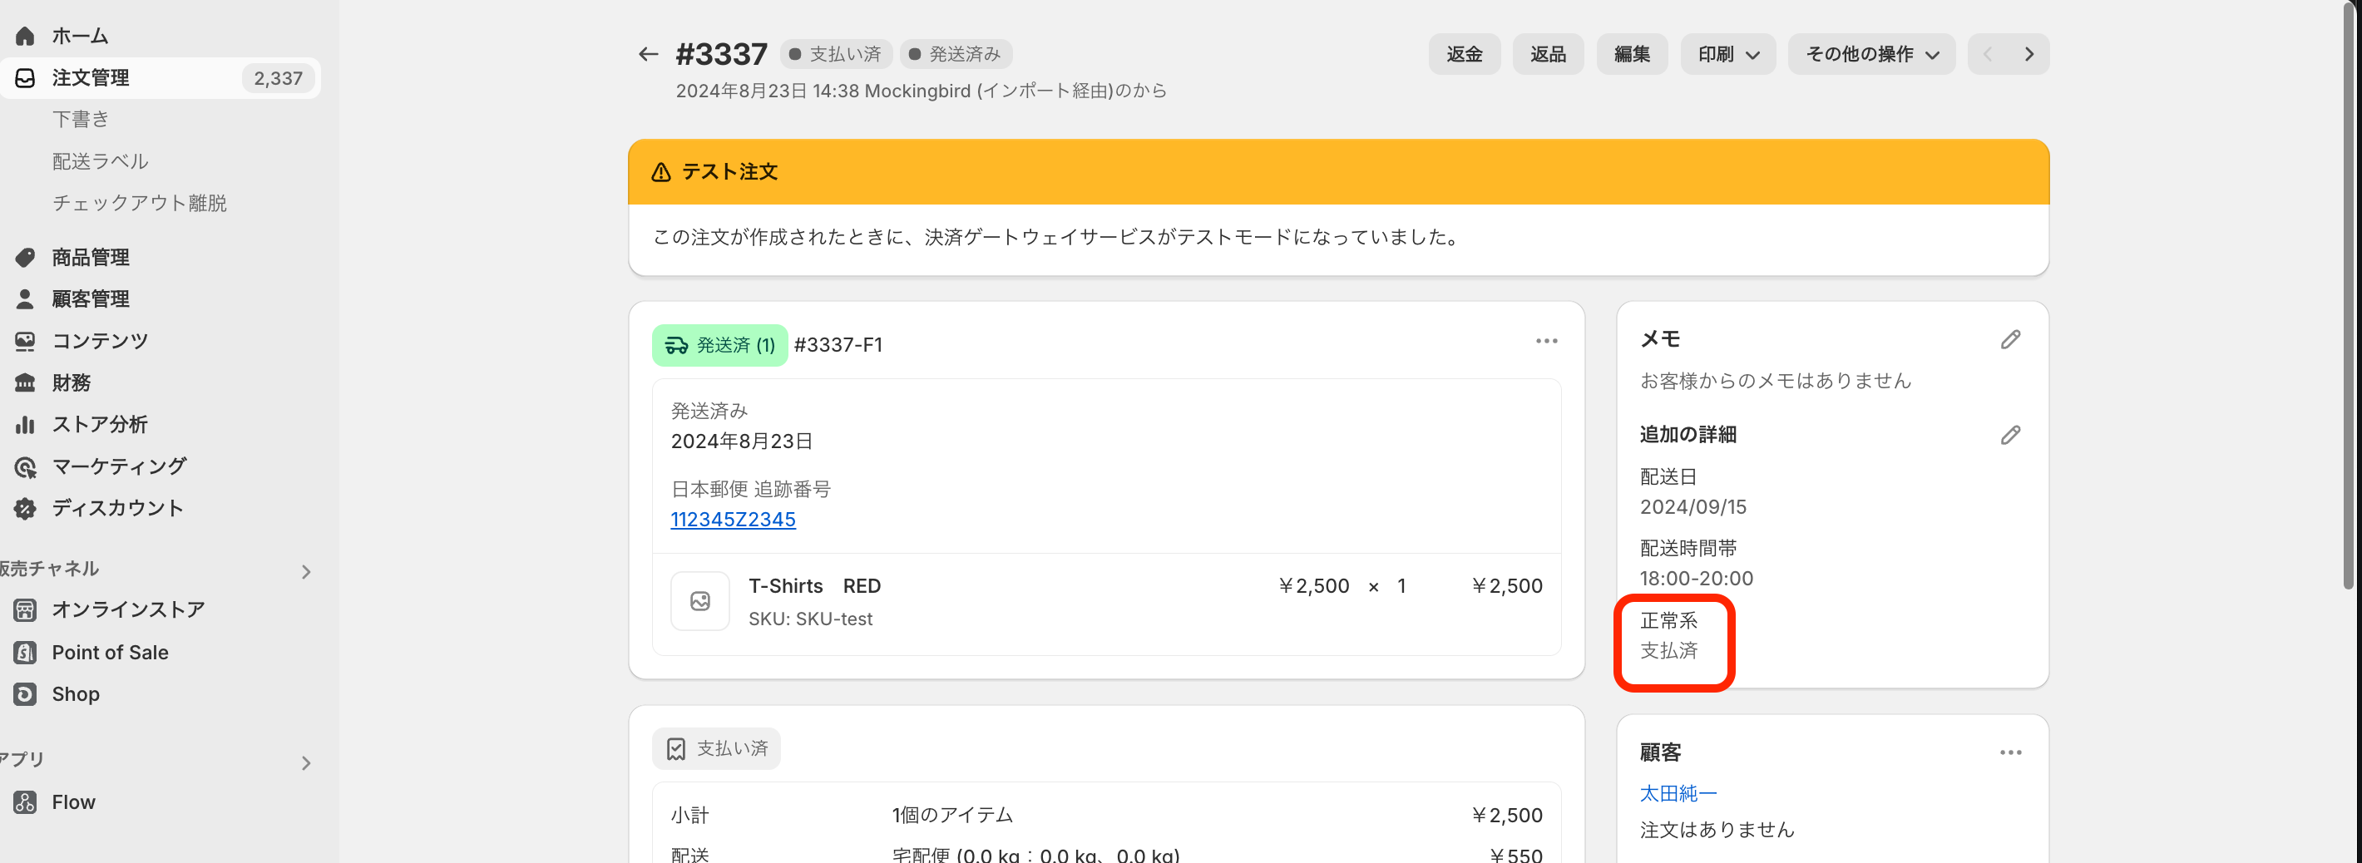Click the T-Shirts RED product name
The width and height of the screenshot is (2362, 863).
coord(814,586)
